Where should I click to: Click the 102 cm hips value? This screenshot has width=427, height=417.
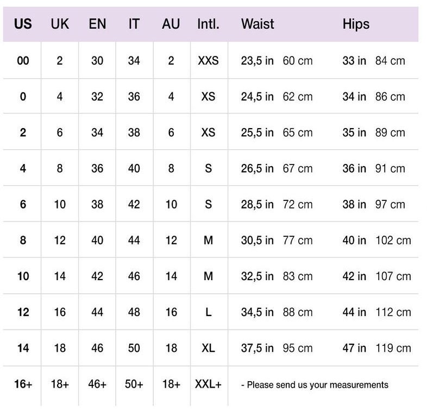393,240
